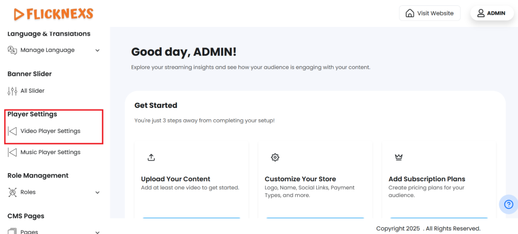This screenshot has width=518, height=234.
Task: Click the Video Player Settings icon
Action: (12, 131)
